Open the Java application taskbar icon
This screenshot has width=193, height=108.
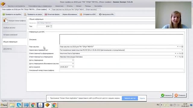click(x=40, y=105)
